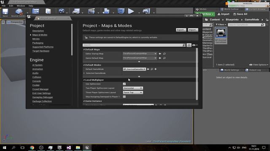Open Default GameMode dropdown
Viewport: 270px width, 151px height.
[x=134, y=69]
